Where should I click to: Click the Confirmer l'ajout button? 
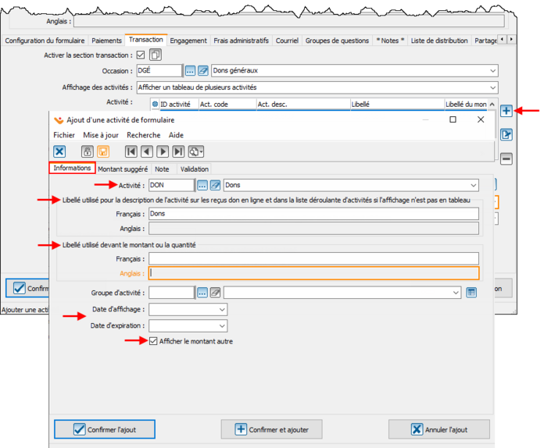coord(105,429)
